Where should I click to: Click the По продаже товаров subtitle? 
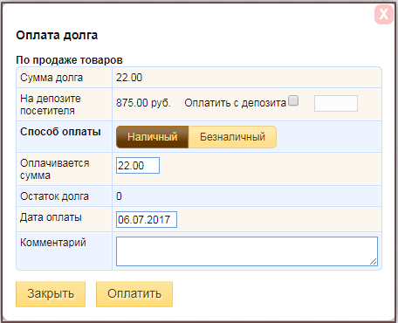(x=69, y=60)
